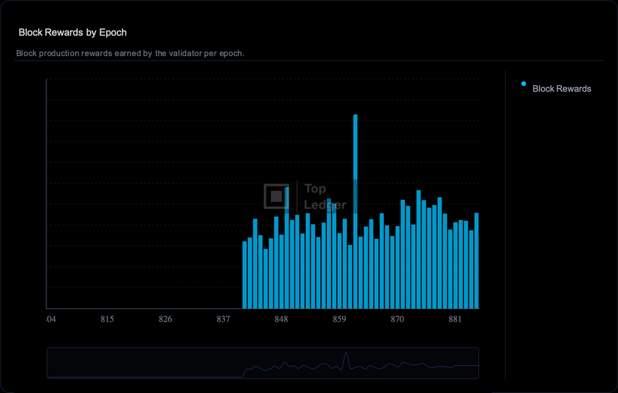Click the 815 epoch axis label
618x393 pixels.
click(107, 319)
